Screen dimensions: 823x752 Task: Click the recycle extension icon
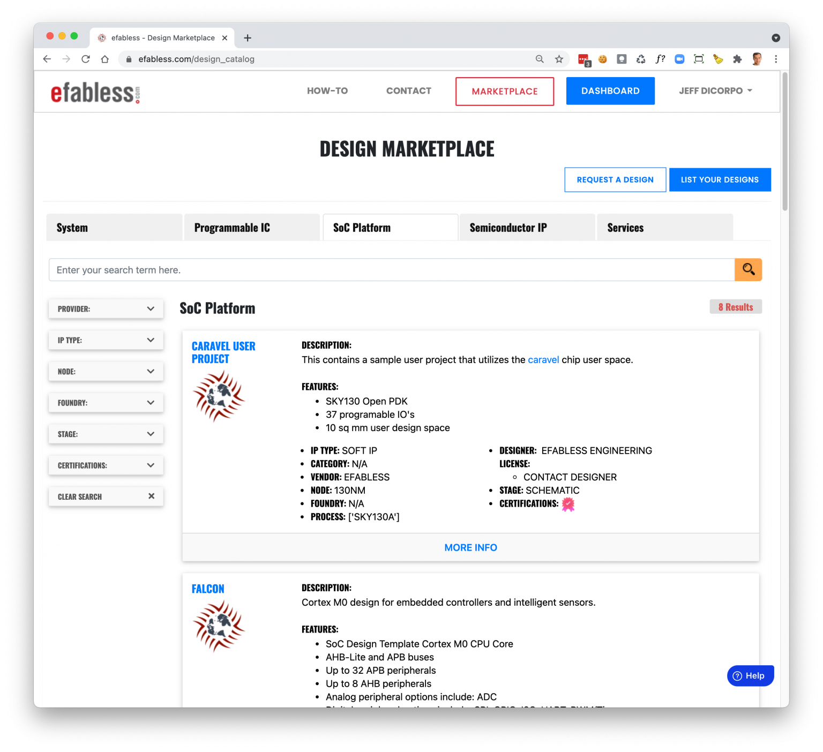coord(641,59)
